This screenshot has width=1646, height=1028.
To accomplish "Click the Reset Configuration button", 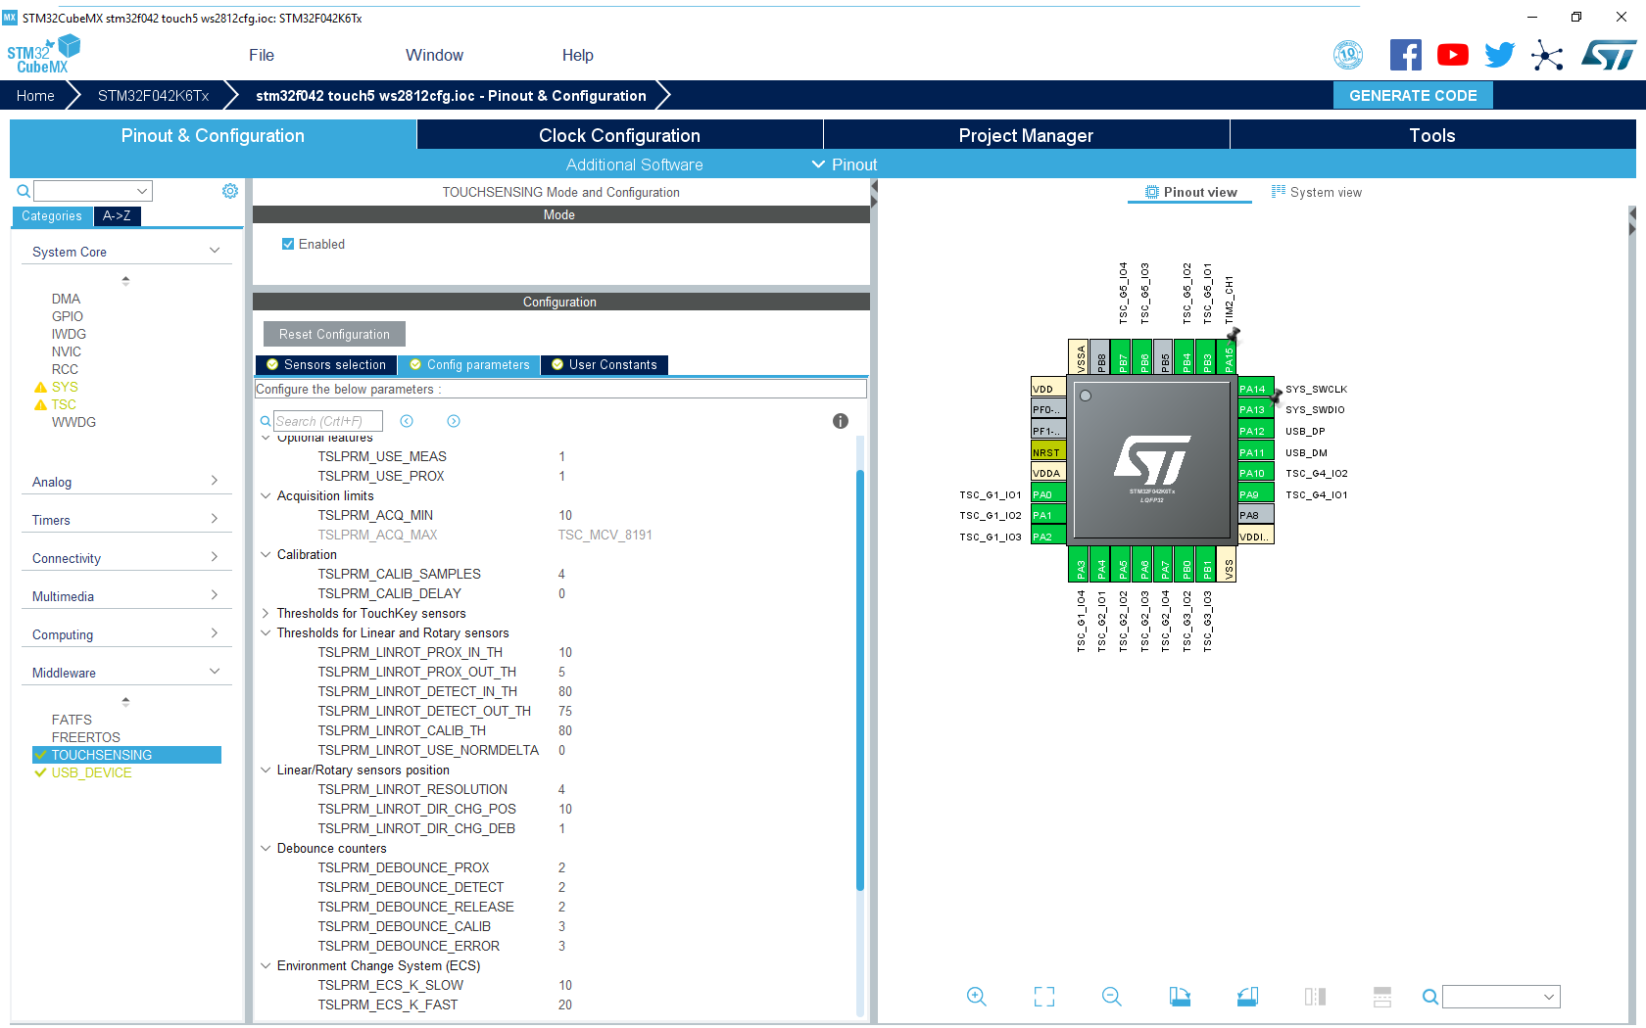I will [x=334, y=334].
